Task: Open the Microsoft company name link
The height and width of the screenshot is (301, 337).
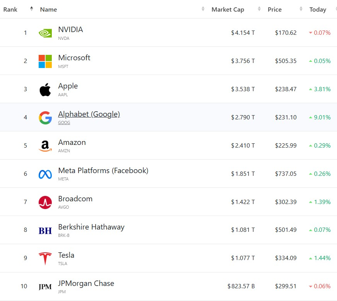Action: (x=74, y=58)
